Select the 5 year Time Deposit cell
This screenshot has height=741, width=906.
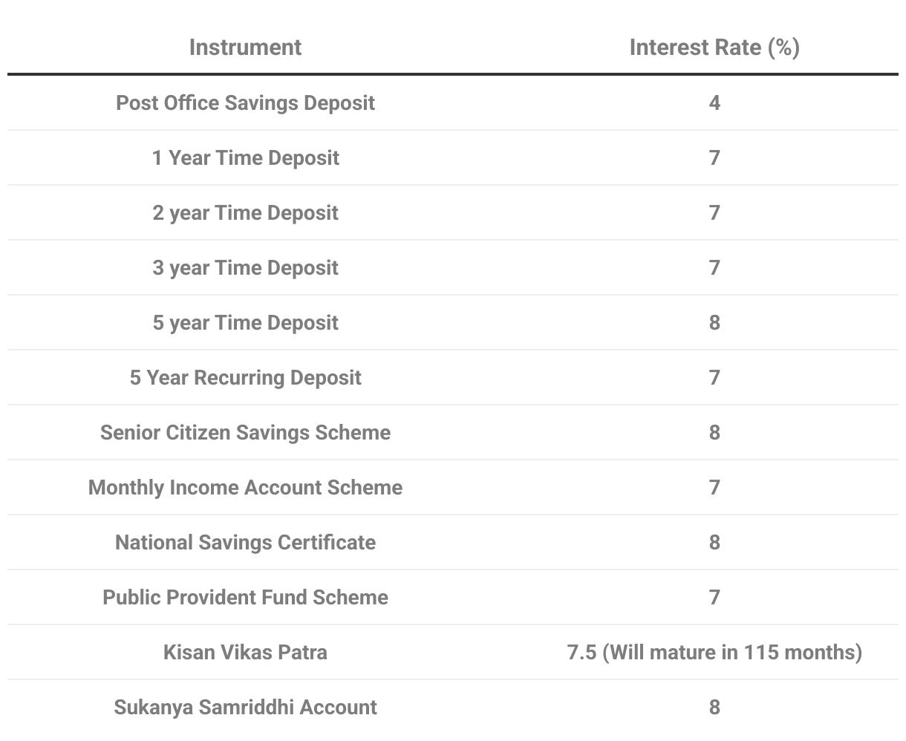click(x=245, y=323)
